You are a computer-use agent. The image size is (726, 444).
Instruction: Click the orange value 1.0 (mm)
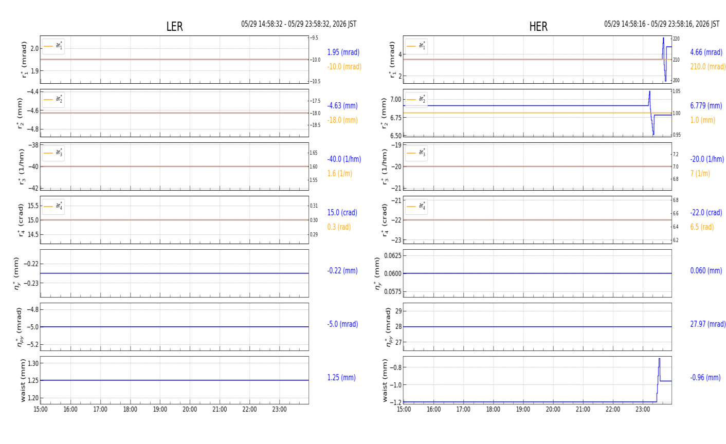coord(702,120)
